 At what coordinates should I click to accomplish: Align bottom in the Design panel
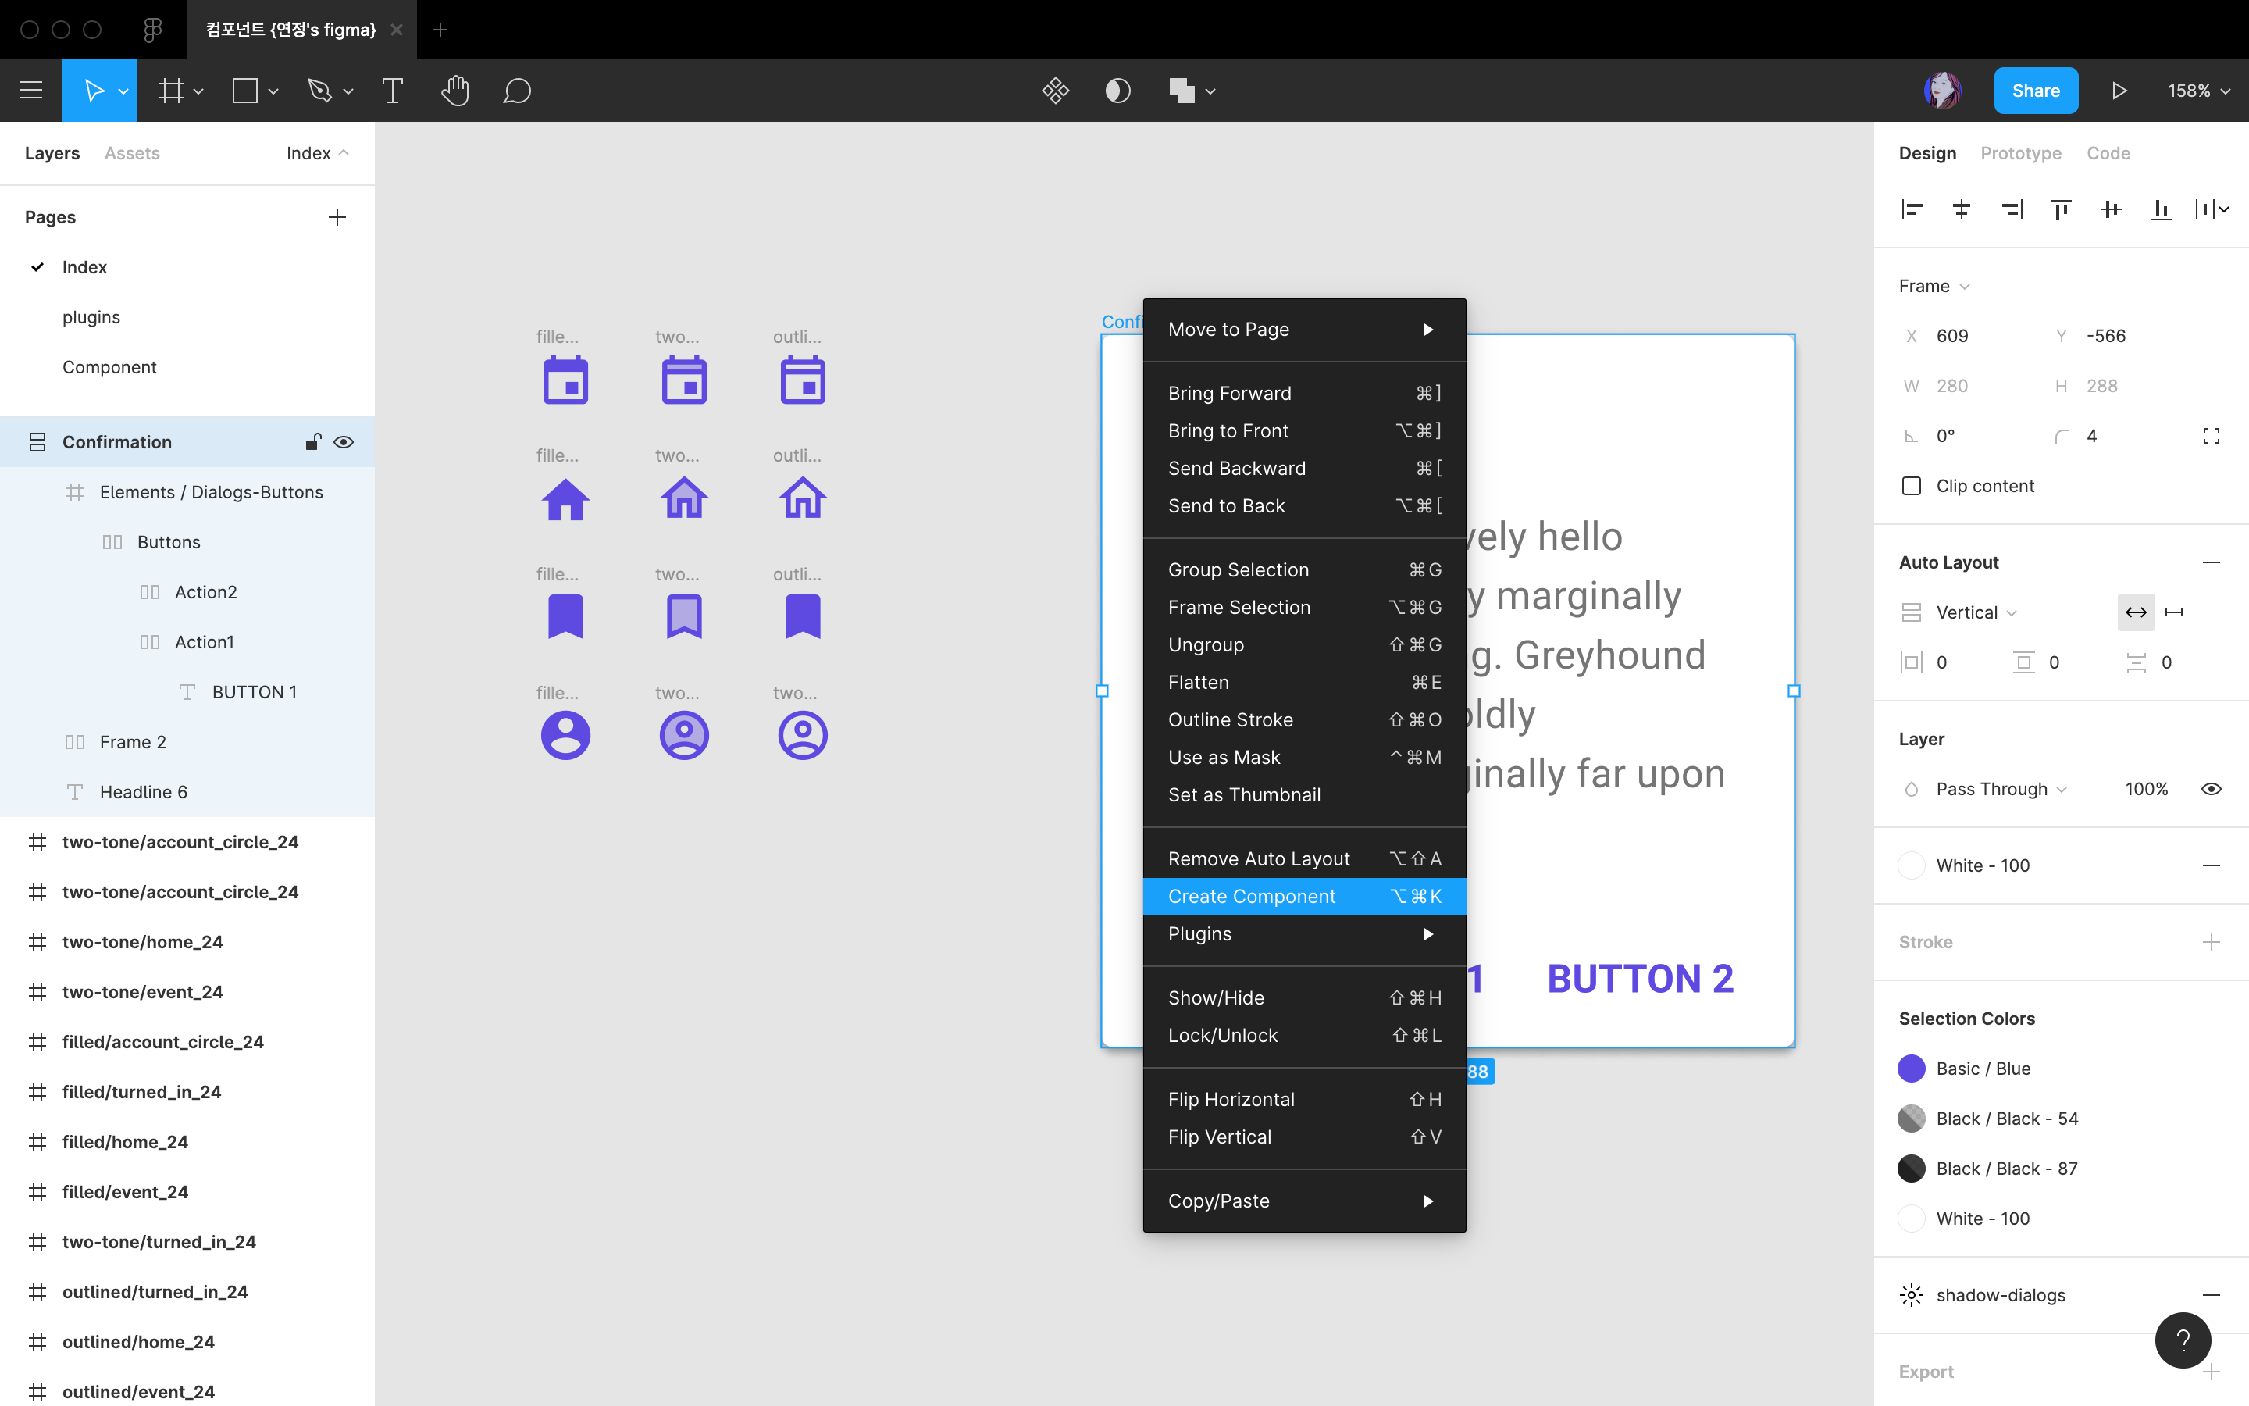point(2161,209)
